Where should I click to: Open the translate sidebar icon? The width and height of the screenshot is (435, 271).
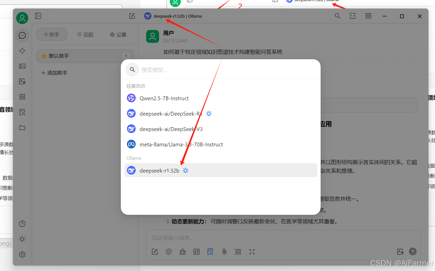point(22,82)
